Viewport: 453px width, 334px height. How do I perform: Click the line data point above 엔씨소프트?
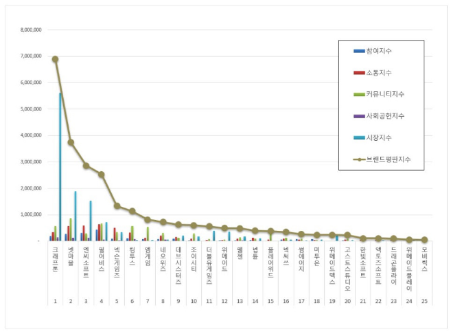(x=86, y=166)
